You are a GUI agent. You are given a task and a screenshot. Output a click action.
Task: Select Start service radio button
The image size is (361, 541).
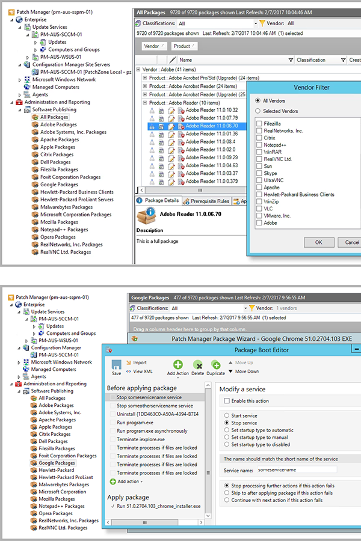[x=227, y=415]
